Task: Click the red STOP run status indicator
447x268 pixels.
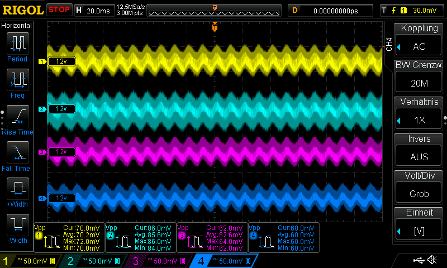Action: (59, 9)
